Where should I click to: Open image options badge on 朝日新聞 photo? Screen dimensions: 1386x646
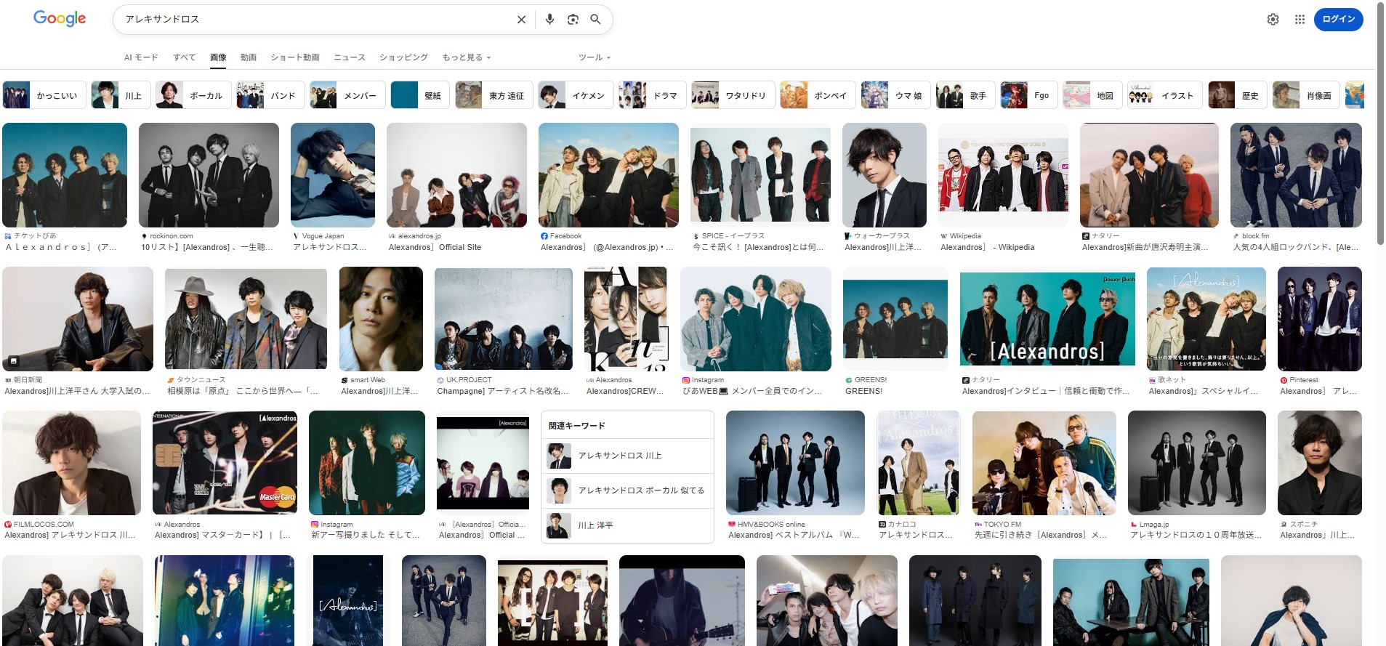[x=13, y=360]
